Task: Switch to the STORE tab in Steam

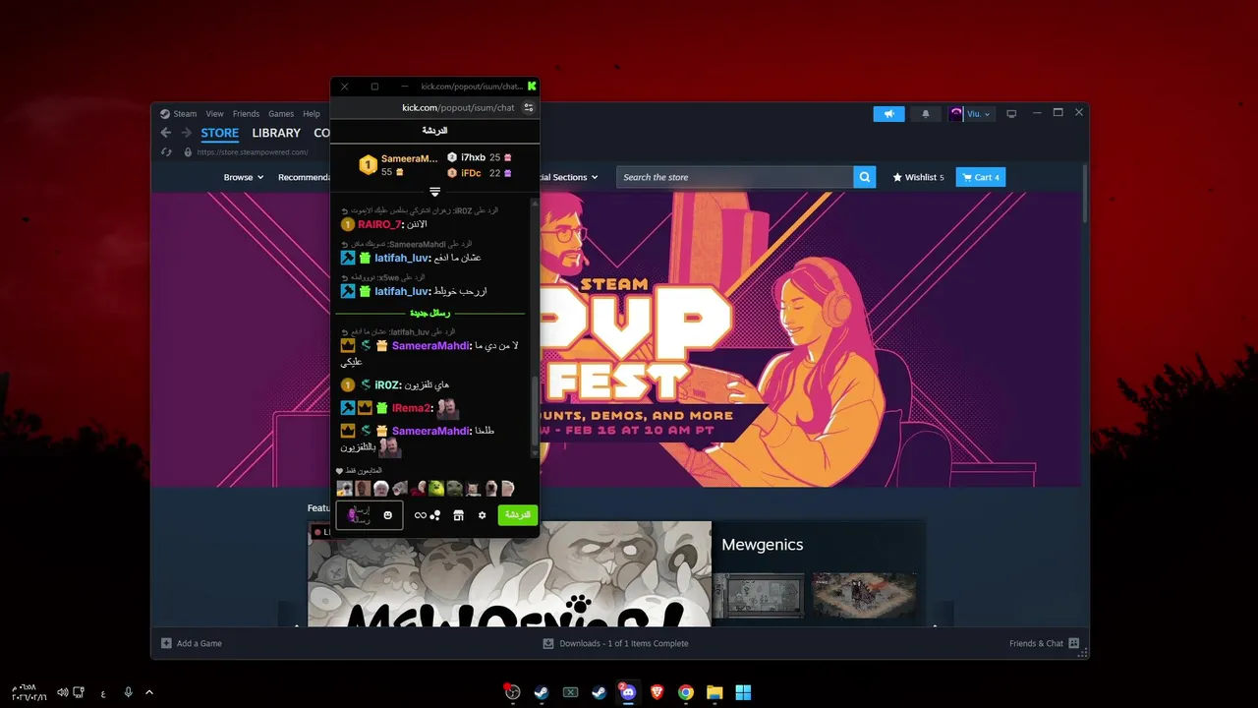Action: [220, 133]
